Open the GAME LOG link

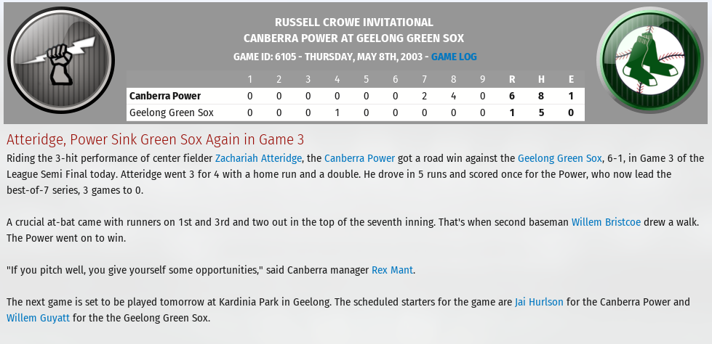[x=454, y=57]
